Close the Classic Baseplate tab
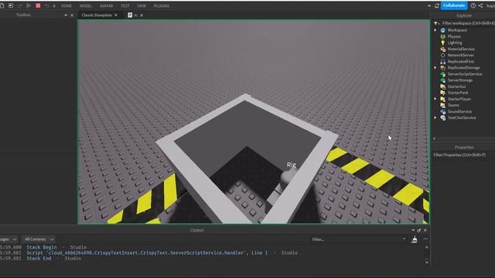The height and width of the screenshot is (278, 495). click(116, 15)
